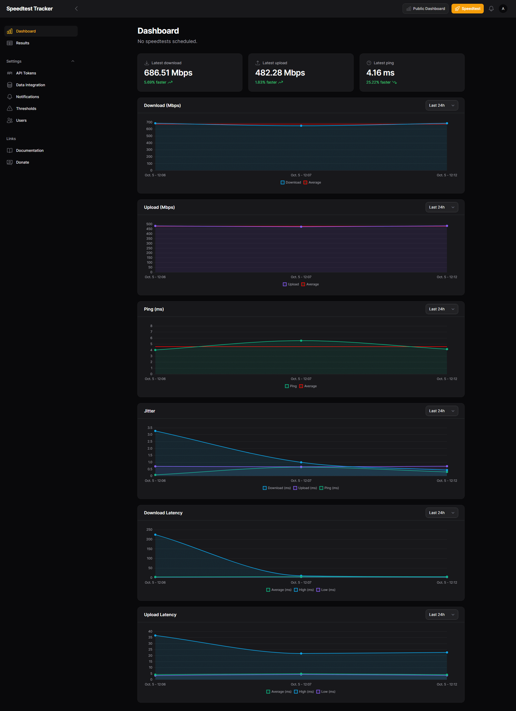This screenshot has height=711, width=516.
Task: Open the user avatar menu
Action: (503, 9)
